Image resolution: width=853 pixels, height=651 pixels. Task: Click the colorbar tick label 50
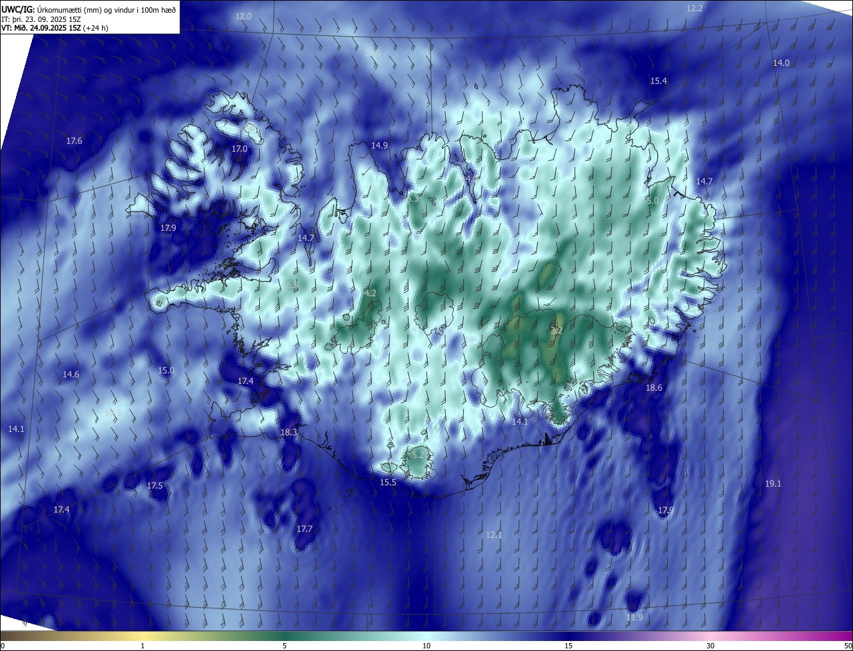click(x=848, y=646)
